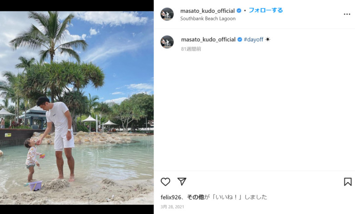
Task: Open the three-dot more options menu
Action: click(x=347, y=14)
